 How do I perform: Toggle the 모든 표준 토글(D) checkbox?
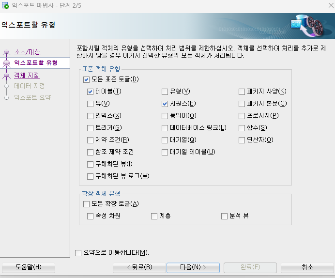86,80
